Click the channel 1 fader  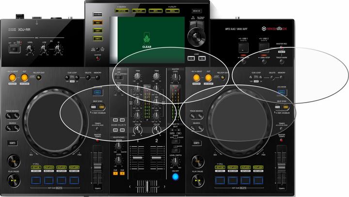point(138,157)
